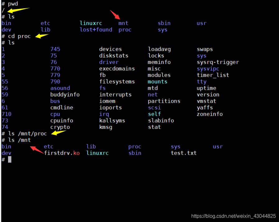Click the 'test.txt' file name
The image size is (279, 222).
point(184,153)
